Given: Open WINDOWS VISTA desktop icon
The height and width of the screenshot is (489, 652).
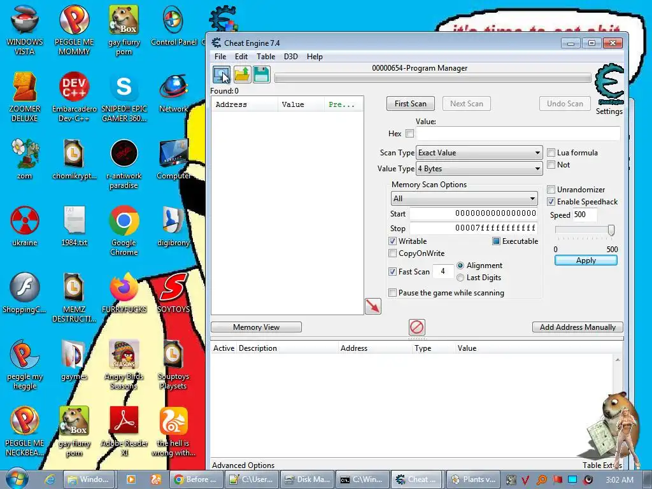Looking at the screenshot, I should (25, 31).
